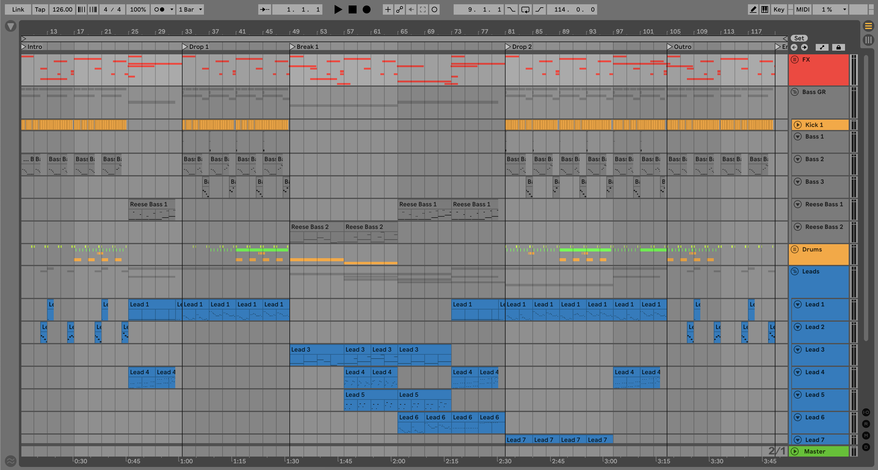Enable the computer MIDI keyboard icon
This screenshot has height=470, width=878.
(765, 9)
